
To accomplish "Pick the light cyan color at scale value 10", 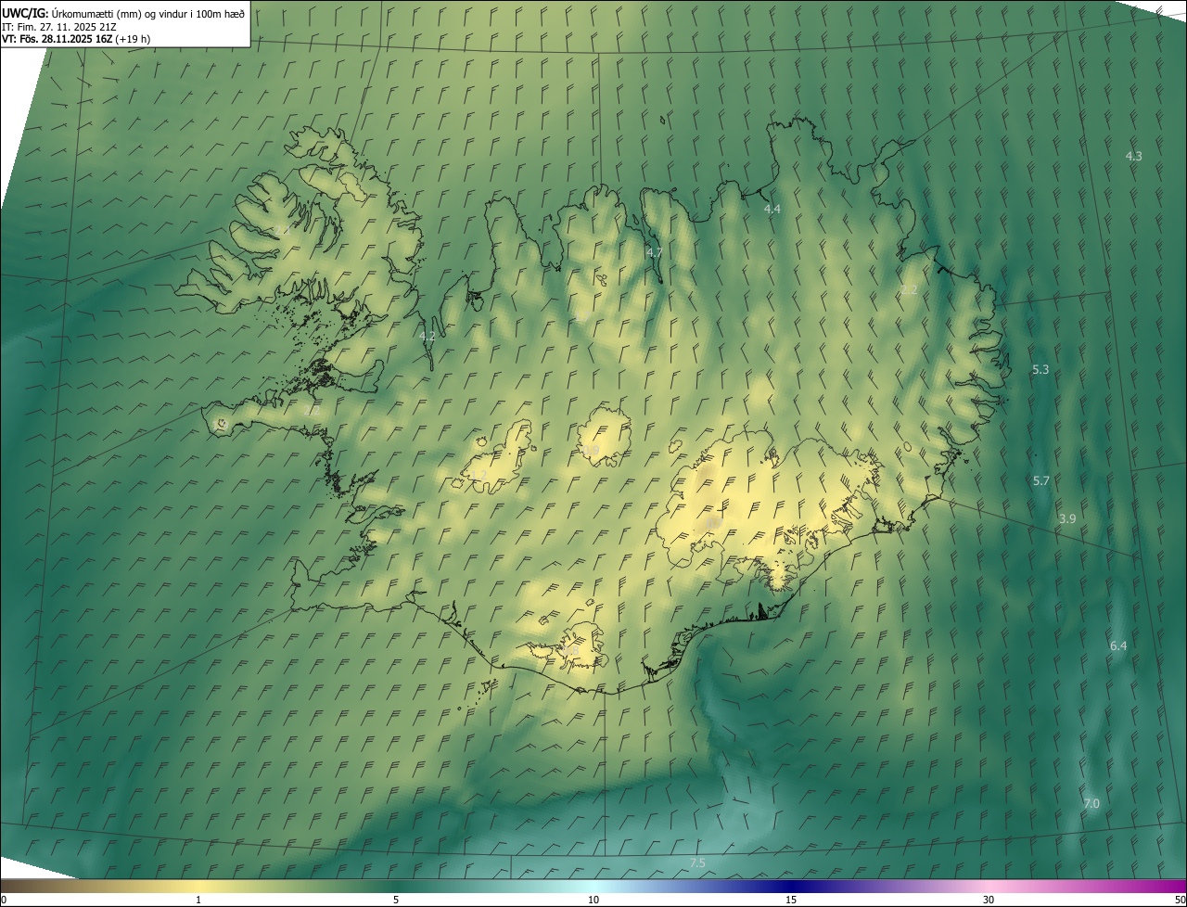I will (x=593, y=886).
